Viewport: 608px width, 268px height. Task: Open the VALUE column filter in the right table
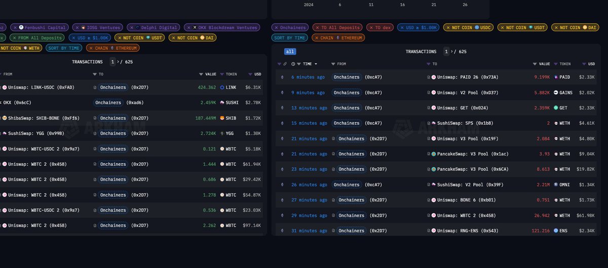pos(535,64)
